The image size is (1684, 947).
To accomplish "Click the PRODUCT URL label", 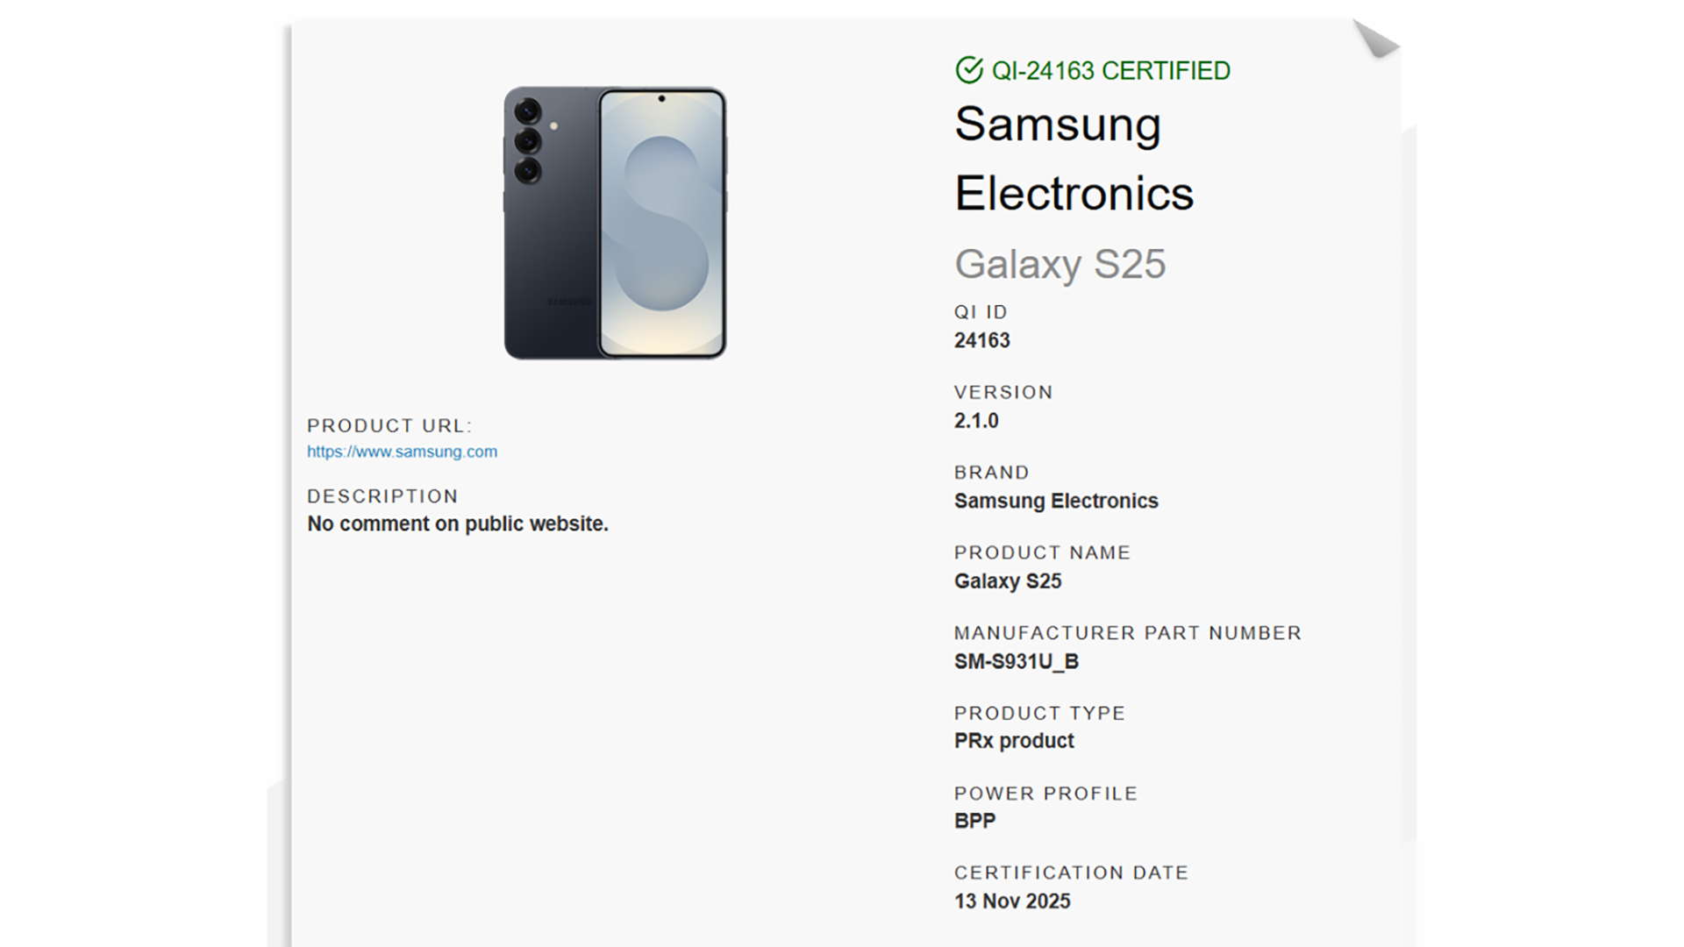I will pos(389,426).
